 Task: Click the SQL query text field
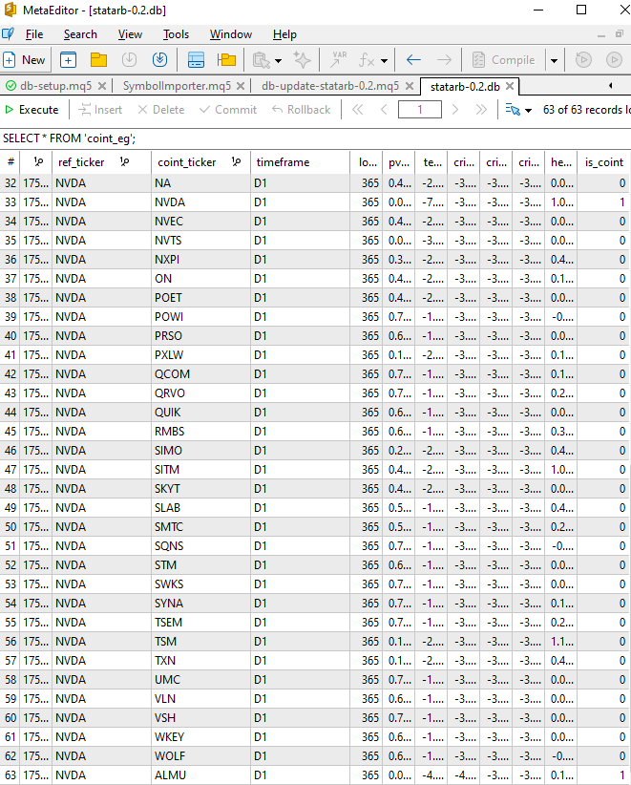pos(315,138)
